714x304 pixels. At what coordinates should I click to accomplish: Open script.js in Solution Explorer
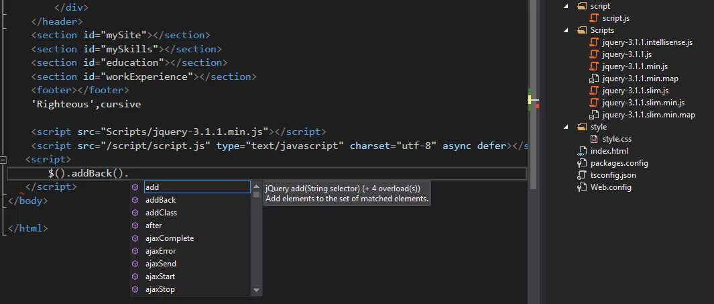(615, 18)
